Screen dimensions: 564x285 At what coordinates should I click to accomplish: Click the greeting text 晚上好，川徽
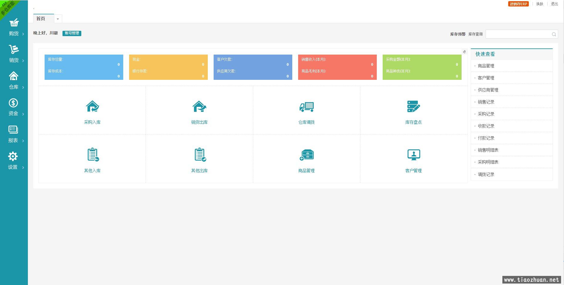pyautogui.click(x=45, y=33)
